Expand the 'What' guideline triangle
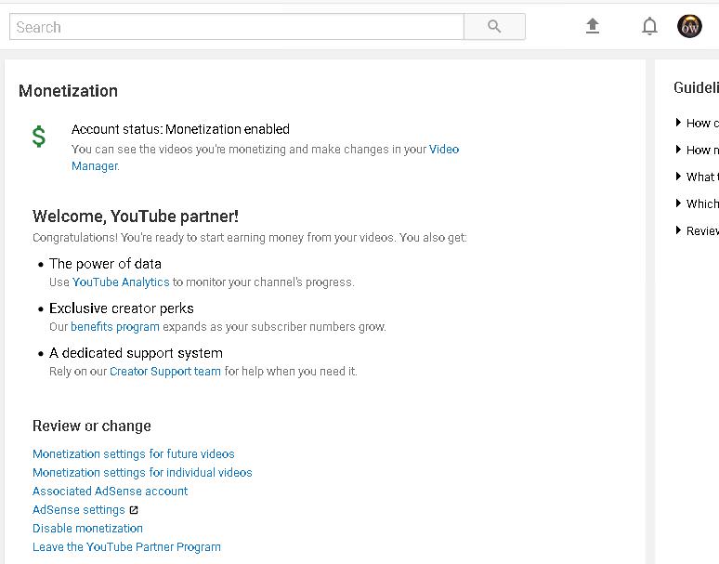The height and width of the screenshot is (564, 719). tap(678, 177)
